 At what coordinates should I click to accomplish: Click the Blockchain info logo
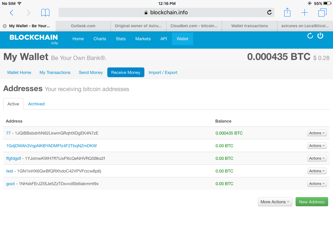coord(34,39)
